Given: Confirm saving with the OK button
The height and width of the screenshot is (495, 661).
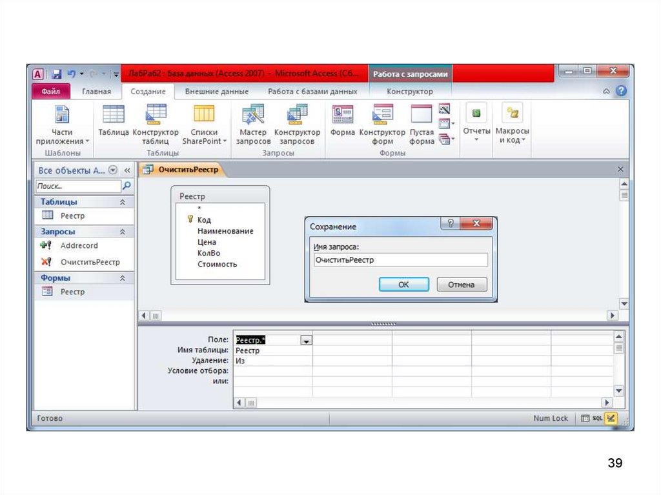Looking at the screenshot, I should (403, 285).
